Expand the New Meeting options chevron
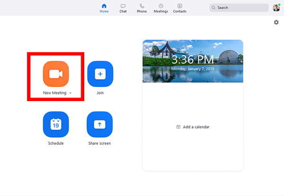The width and height of the screenshot is (284, 196). click(x=71, y=93)
